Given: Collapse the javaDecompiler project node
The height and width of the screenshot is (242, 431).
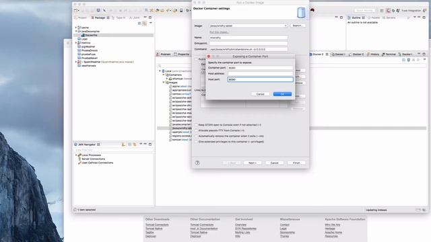Looking at the screenshot, I should [76, 32].
